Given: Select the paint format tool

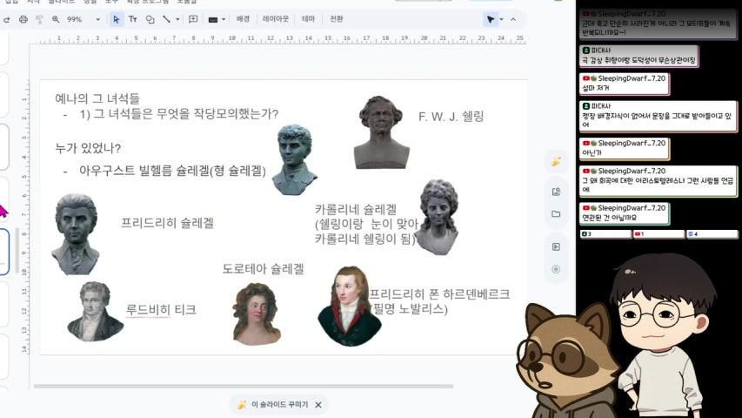Looking at the screenshot, I should [40, 19].
